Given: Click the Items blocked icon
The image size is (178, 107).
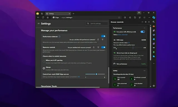Looking at the screenshot, I should (132, 85).
